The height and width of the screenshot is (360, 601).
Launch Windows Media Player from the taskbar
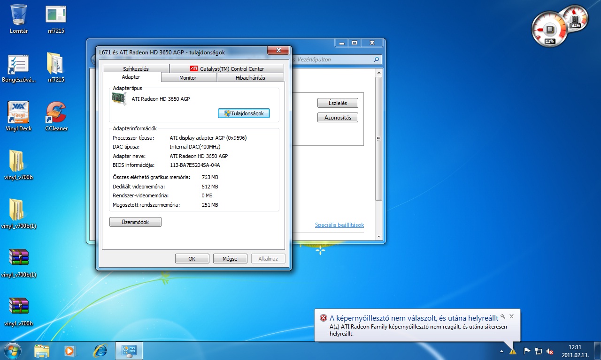70,350
